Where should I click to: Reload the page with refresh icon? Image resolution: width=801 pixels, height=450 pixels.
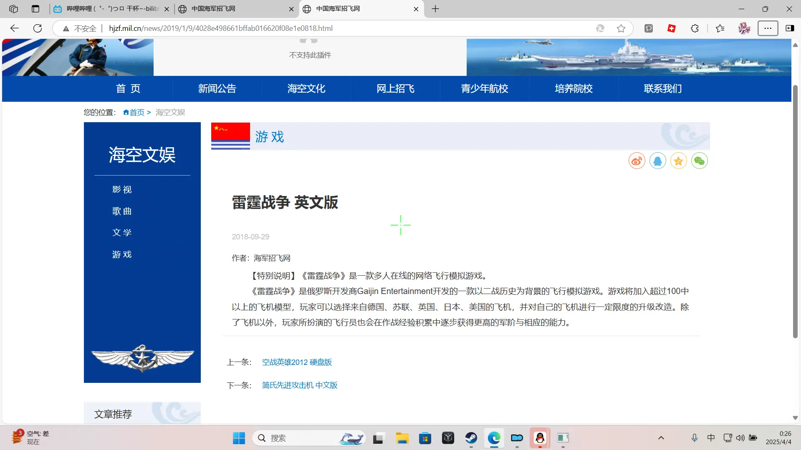(x=38, y=28)
